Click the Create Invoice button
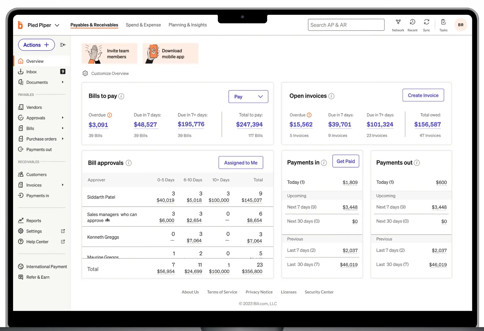 pos(423,95)
